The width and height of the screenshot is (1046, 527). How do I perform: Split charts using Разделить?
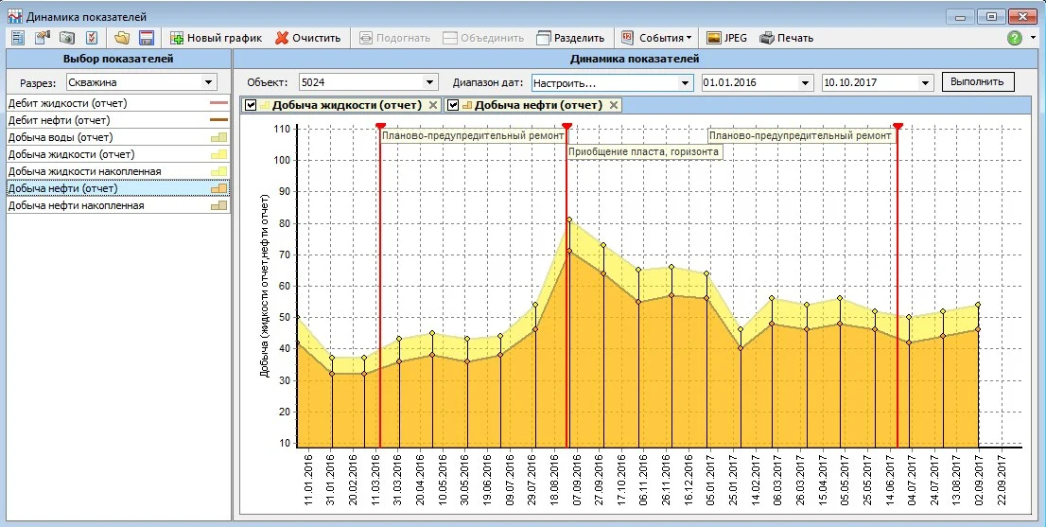571,38
